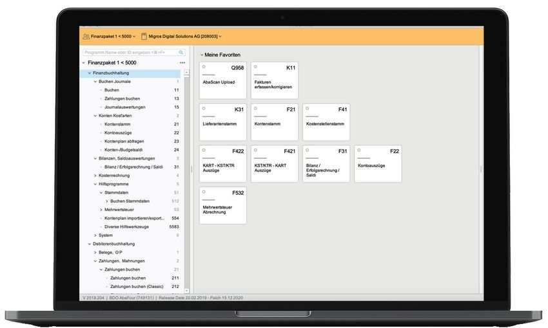Click the tree scrollbar's down arrow button
This screenshot has height=328, width=548.
(187, 291)
